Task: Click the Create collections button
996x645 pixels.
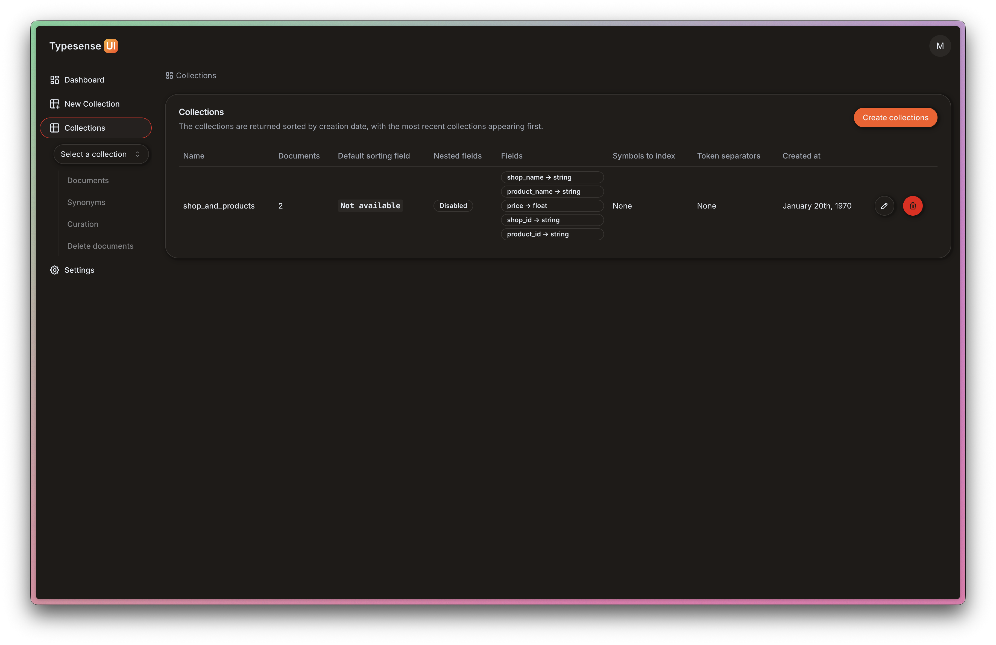Action: pos(895,118)
